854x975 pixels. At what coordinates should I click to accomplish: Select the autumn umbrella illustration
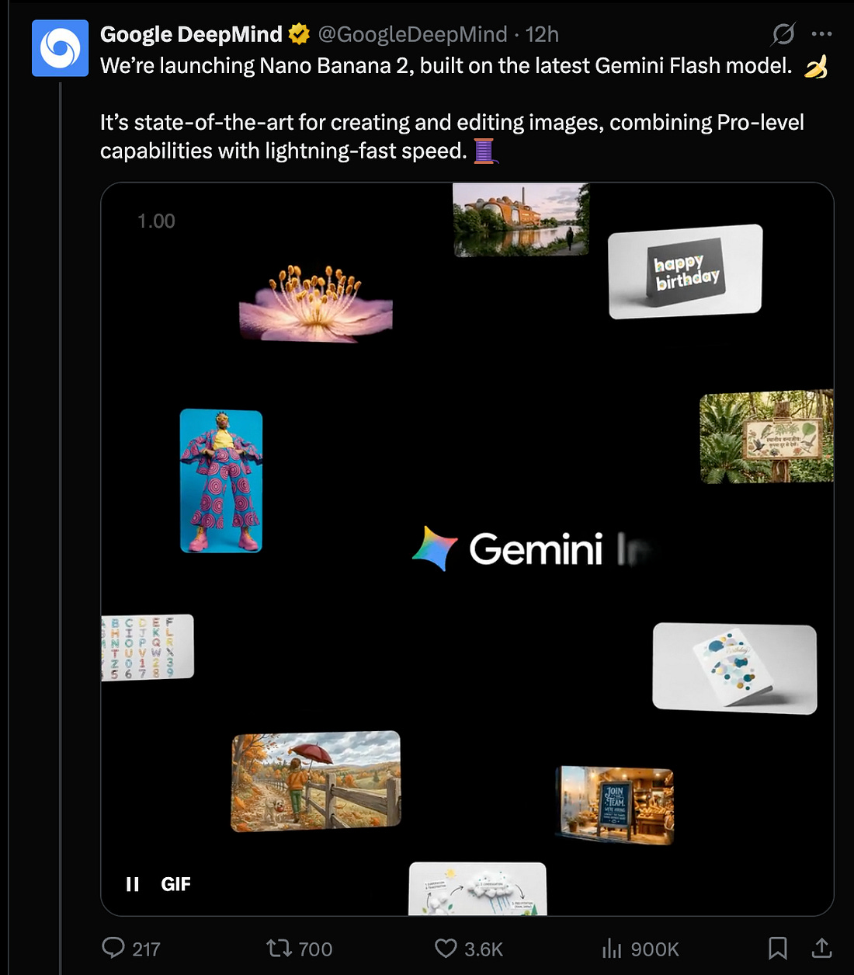(x=316, y=781)
